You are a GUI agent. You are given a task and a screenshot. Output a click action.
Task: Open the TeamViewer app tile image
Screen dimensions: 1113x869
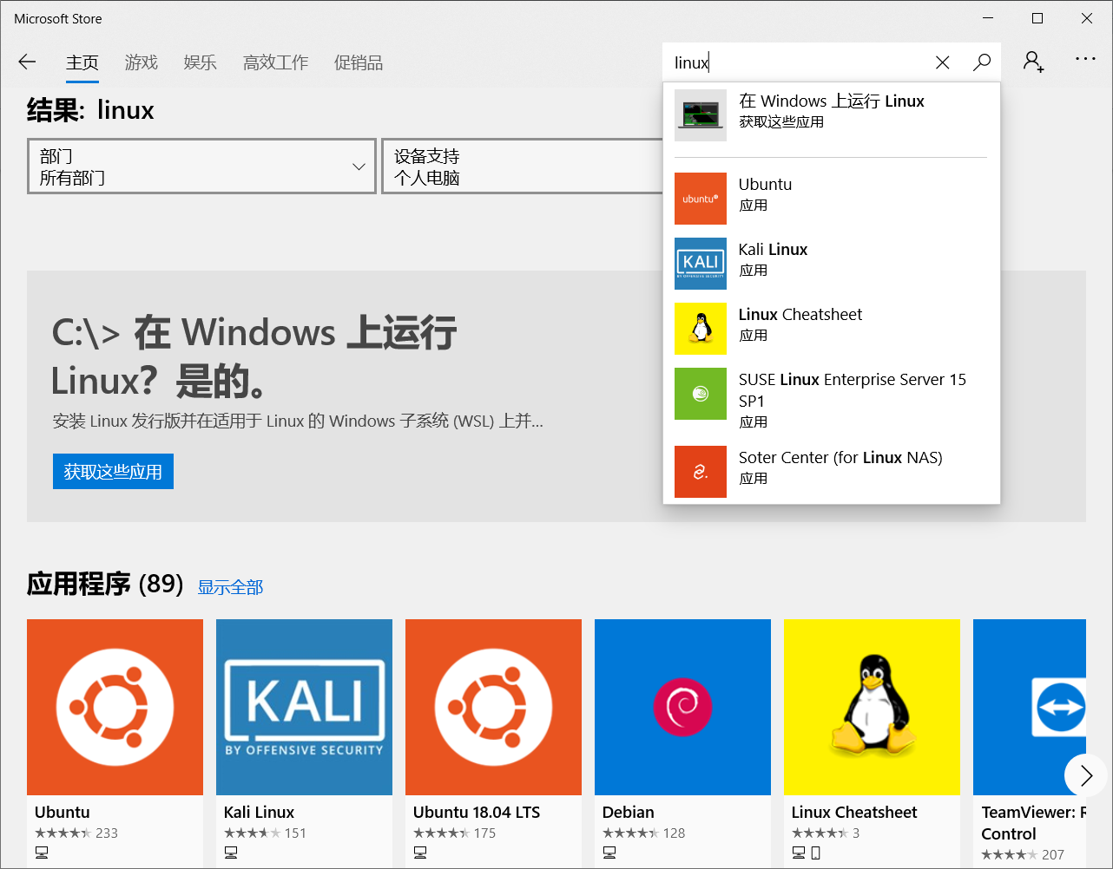click(x=1030, y=707)
